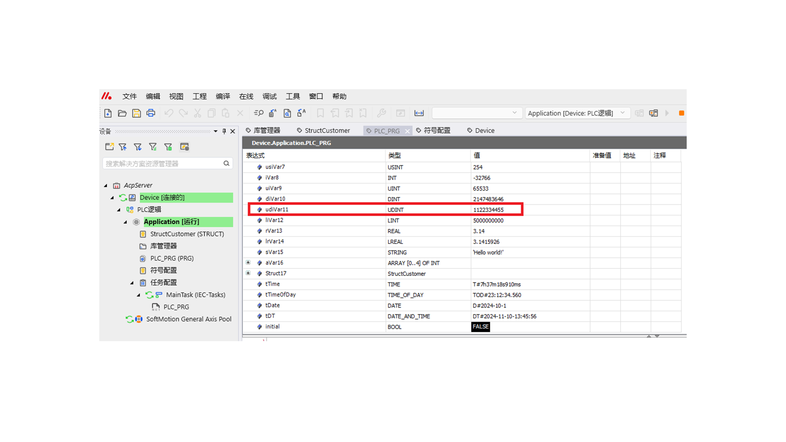This screenshot has width=786, height=442.
Task: Click the open-in-new-window icon in device panel
Action: pyautogui.click(x=109, y=147)
